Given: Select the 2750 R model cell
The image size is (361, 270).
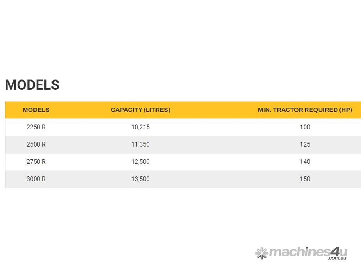Looking at the screenshot, I should point(36,162).
